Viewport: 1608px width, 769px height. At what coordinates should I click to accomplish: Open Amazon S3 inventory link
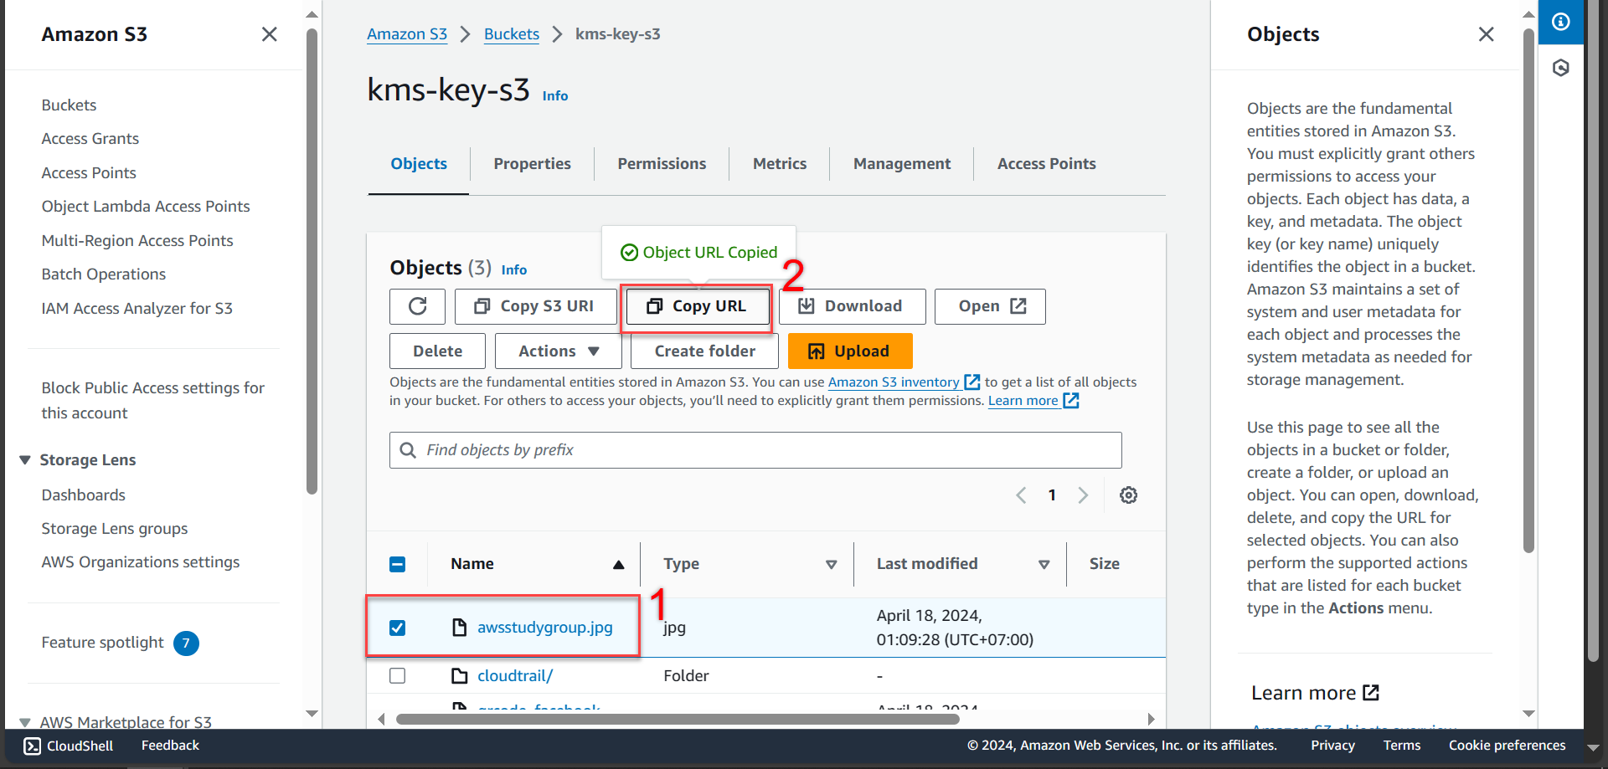pos(903,382)
